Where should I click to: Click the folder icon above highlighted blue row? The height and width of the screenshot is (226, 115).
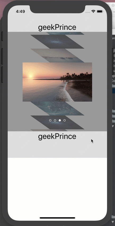click(x=113, y=86)
